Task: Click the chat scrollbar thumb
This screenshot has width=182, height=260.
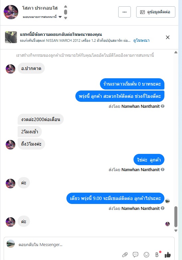Action: click(176, 217)
